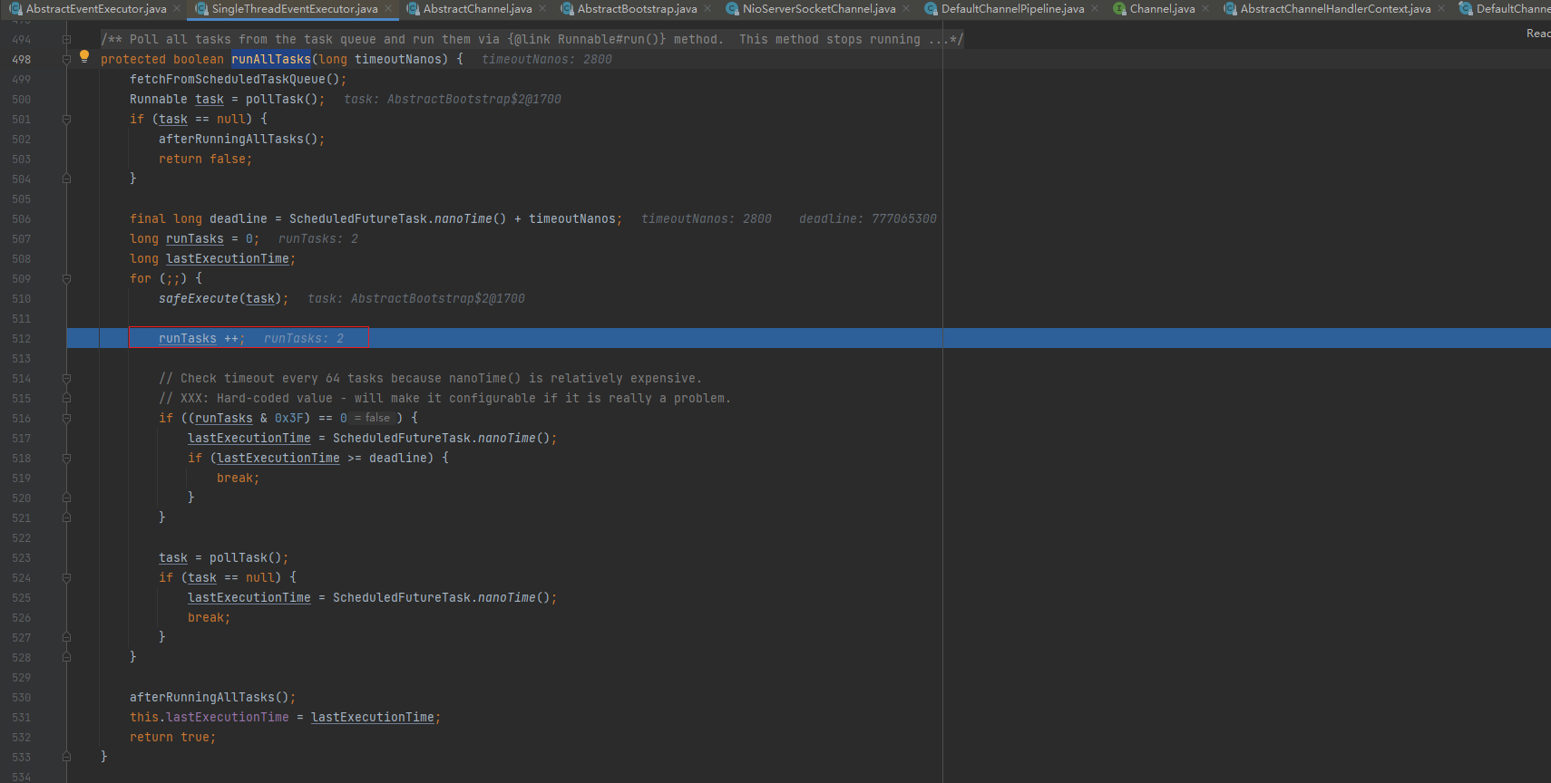Click afterRunningAllTasks() on line 502

[x=241, y=140]
